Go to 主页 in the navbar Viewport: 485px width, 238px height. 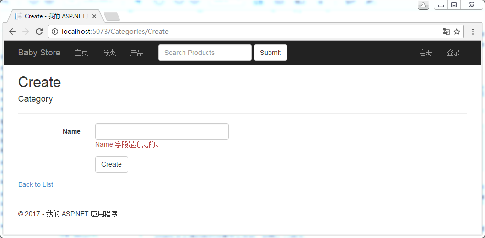coord(82,53)
